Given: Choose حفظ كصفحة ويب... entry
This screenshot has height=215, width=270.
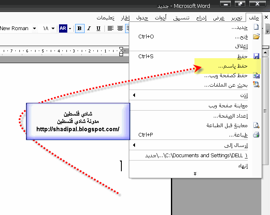Looking at the screenshot, I should tap(195, 76).
